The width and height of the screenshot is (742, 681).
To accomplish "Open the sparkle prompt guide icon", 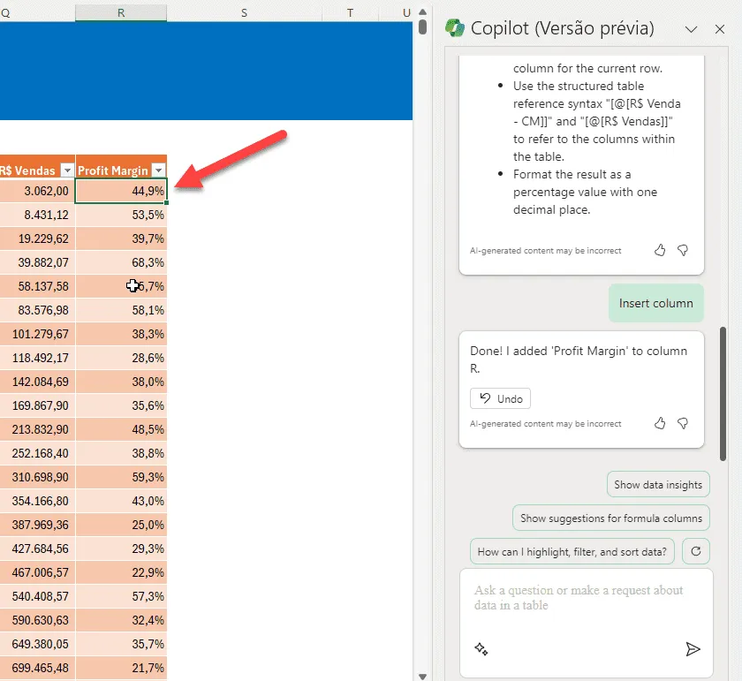I will (481, 649).
